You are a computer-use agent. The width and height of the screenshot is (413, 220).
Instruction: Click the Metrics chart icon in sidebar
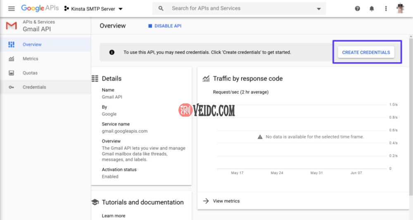(11, 59)
